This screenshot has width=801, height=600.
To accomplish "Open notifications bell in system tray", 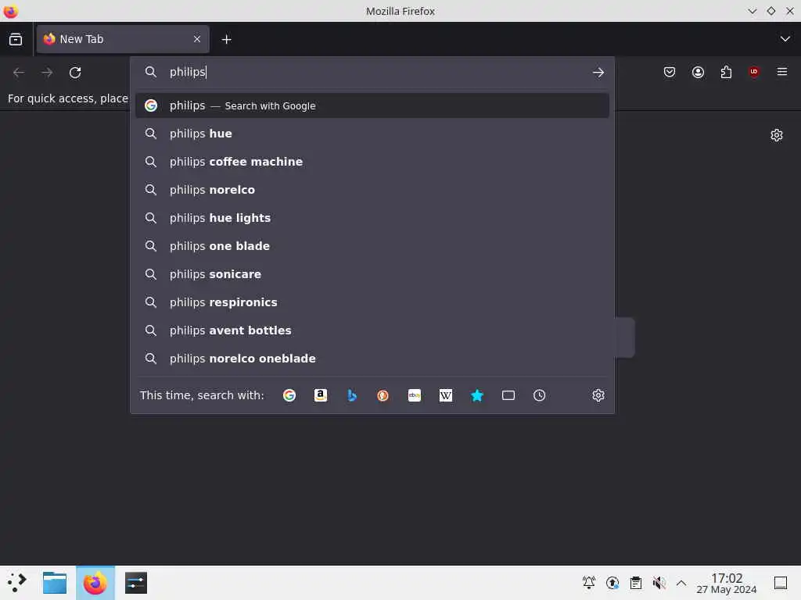I will point(589,583).
